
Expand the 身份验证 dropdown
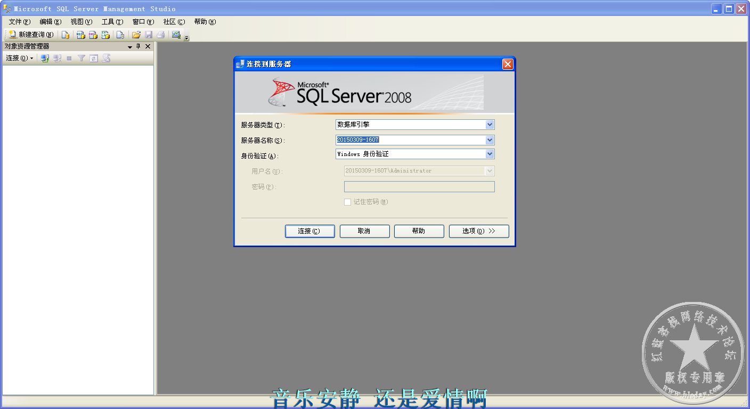pos(490,154)
